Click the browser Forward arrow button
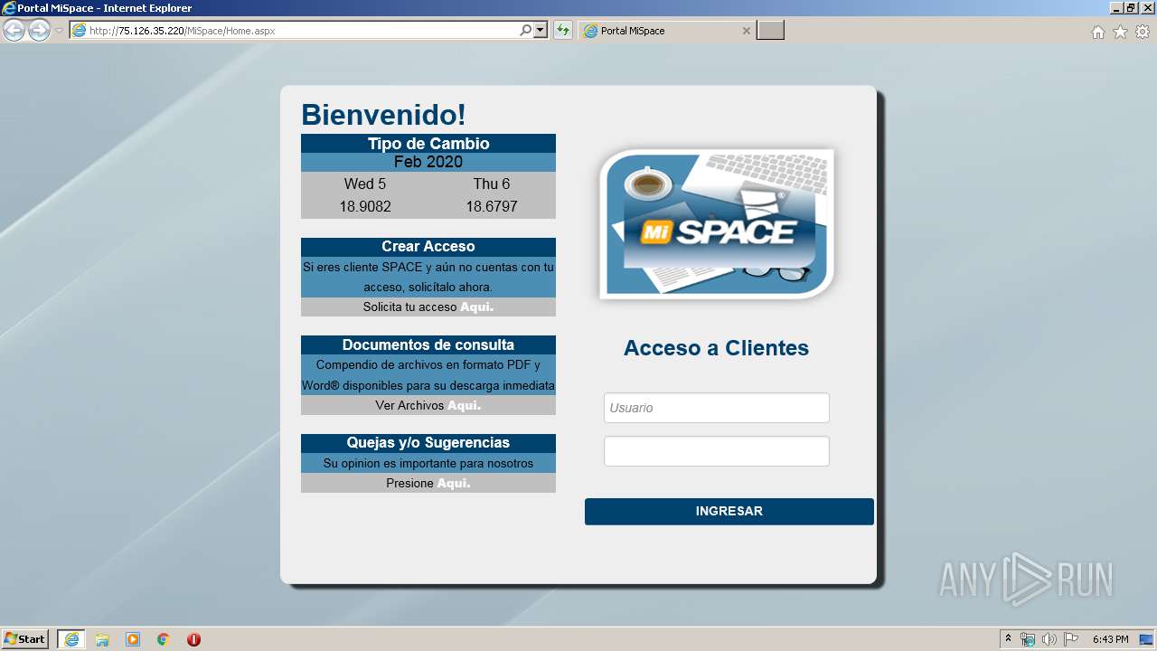1157x651 pixels. click(x=39, y=31)
